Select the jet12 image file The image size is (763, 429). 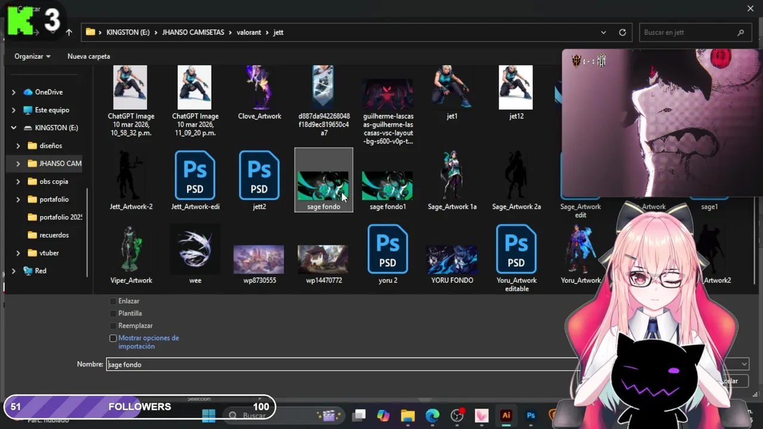[x=516, y=88]
